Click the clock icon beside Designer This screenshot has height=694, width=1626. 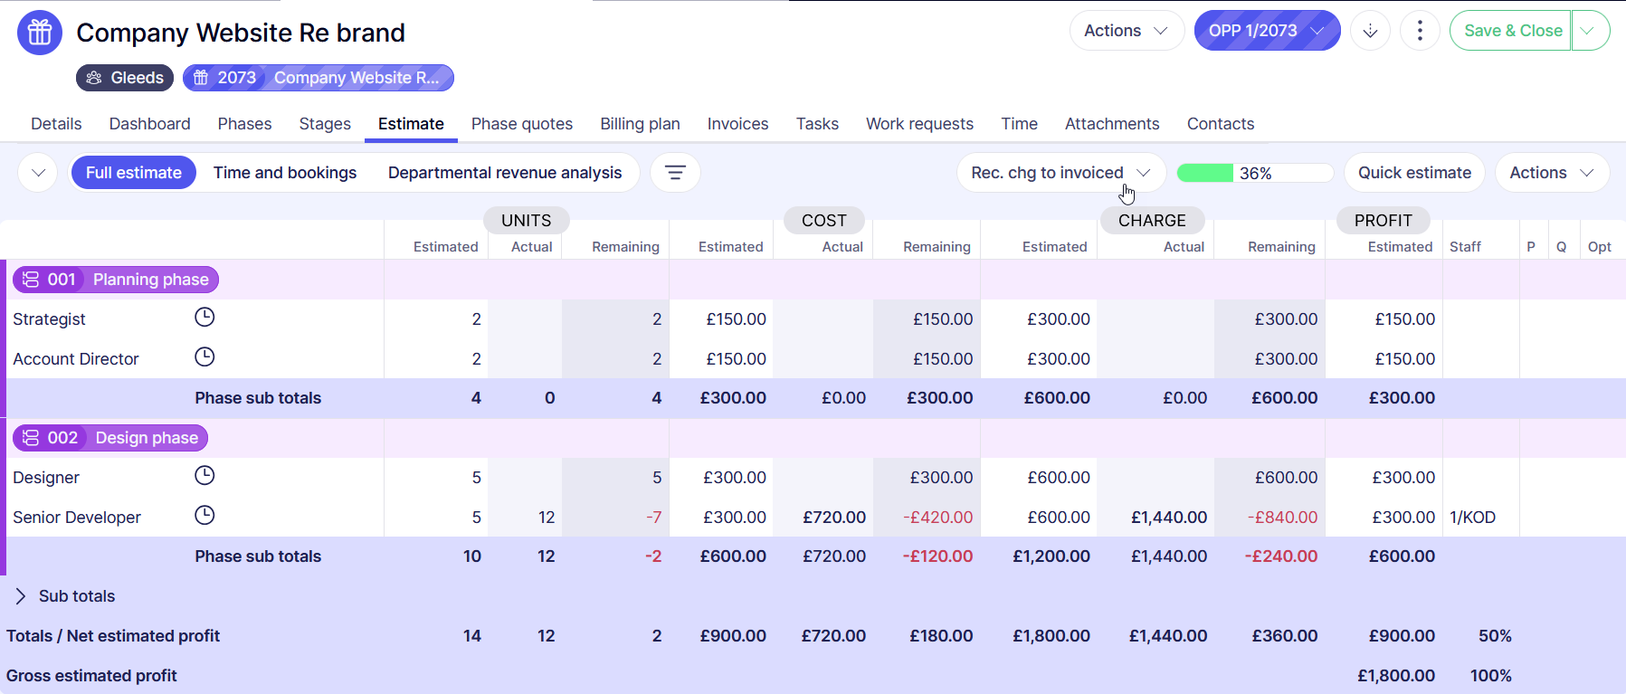pos(205,476)
